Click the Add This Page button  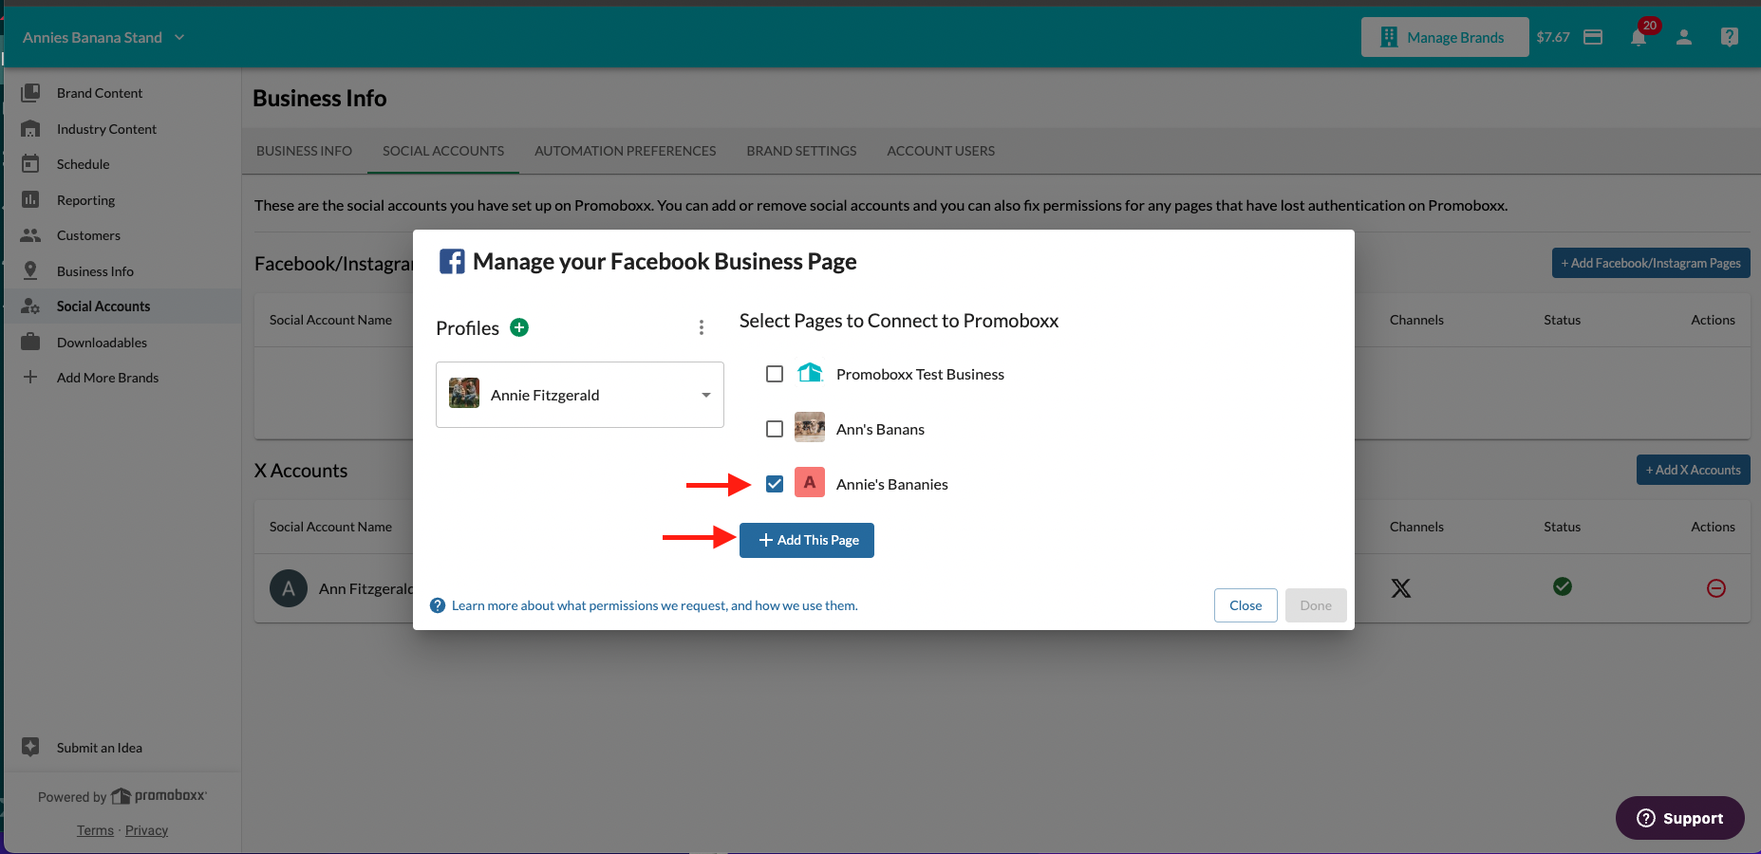coord(807,540)
